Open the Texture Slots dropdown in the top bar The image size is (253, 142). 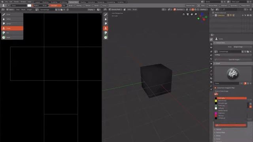[191, 6]
